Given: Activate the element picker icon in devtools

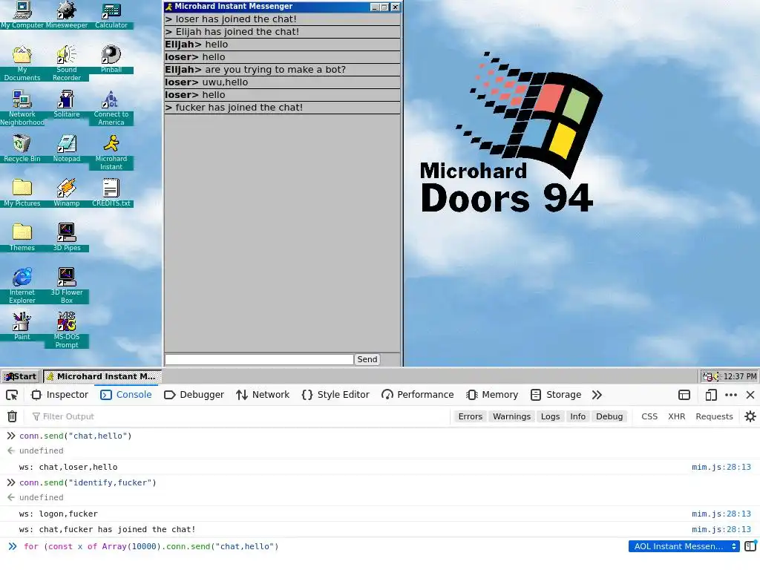Looking at the screenshot, I should click(12, 395).
